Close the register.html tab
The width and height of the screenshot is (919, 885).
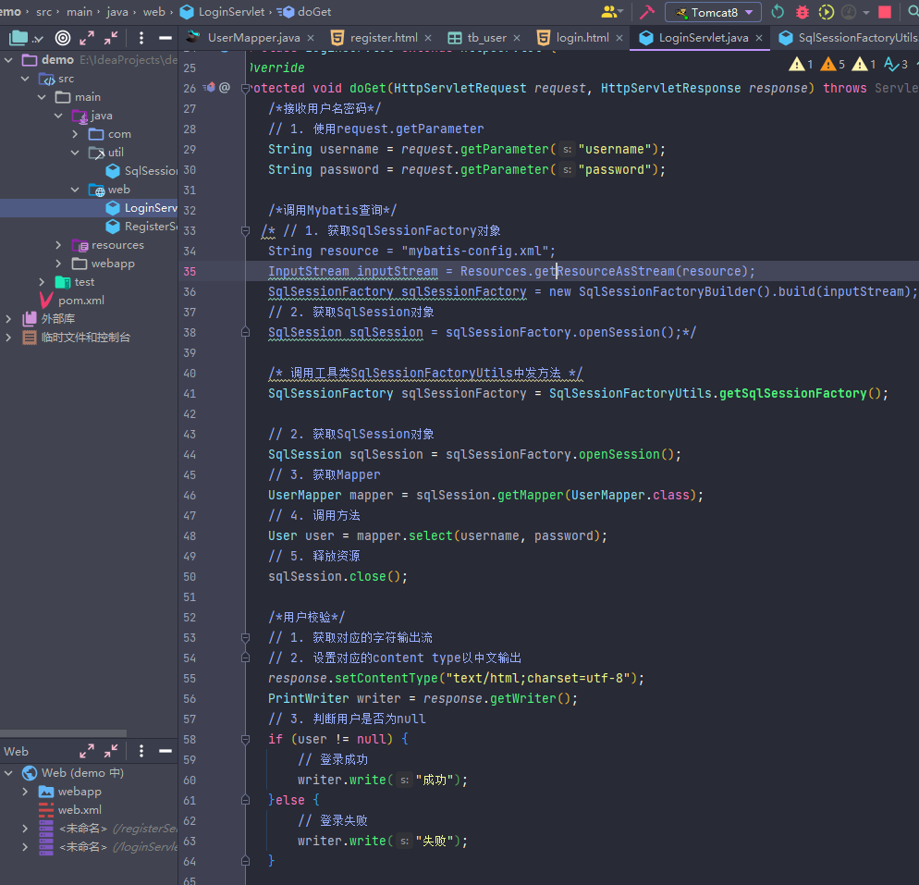coord(428,38)
